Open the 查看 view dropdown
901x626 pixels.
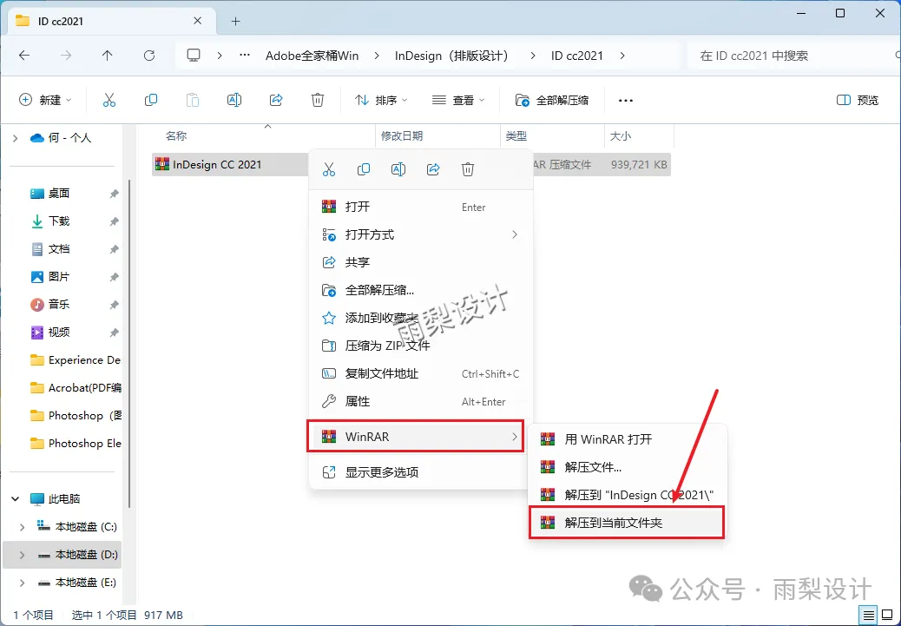tap(458, 100)
